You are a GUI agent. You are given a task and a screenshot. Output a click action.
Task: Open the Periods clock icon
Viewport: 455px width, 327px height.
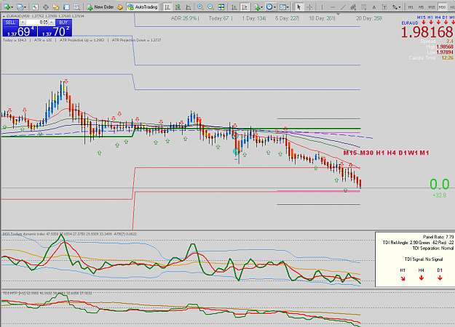pyautogui.click(x=269, y=7)
